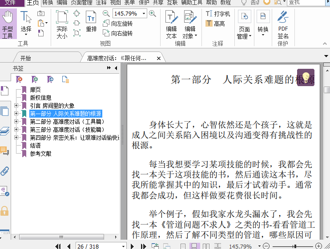The width and height of the screenshot is (330, 249).
Task: Rotate page right (向右旋转)
Action: pyautogui.click(x=117, y=33)
